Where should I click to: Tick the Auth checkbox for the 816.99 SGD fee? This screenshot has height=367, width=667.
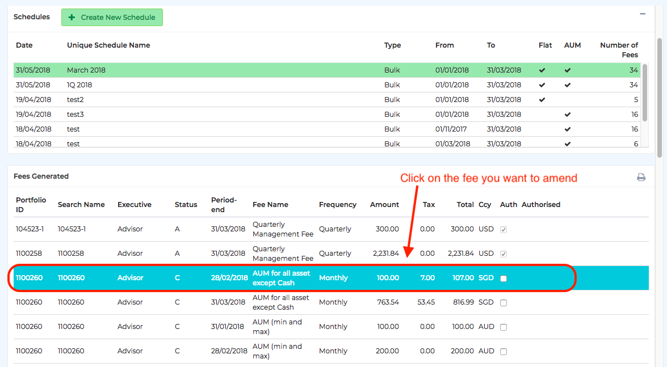pos(504,303)
